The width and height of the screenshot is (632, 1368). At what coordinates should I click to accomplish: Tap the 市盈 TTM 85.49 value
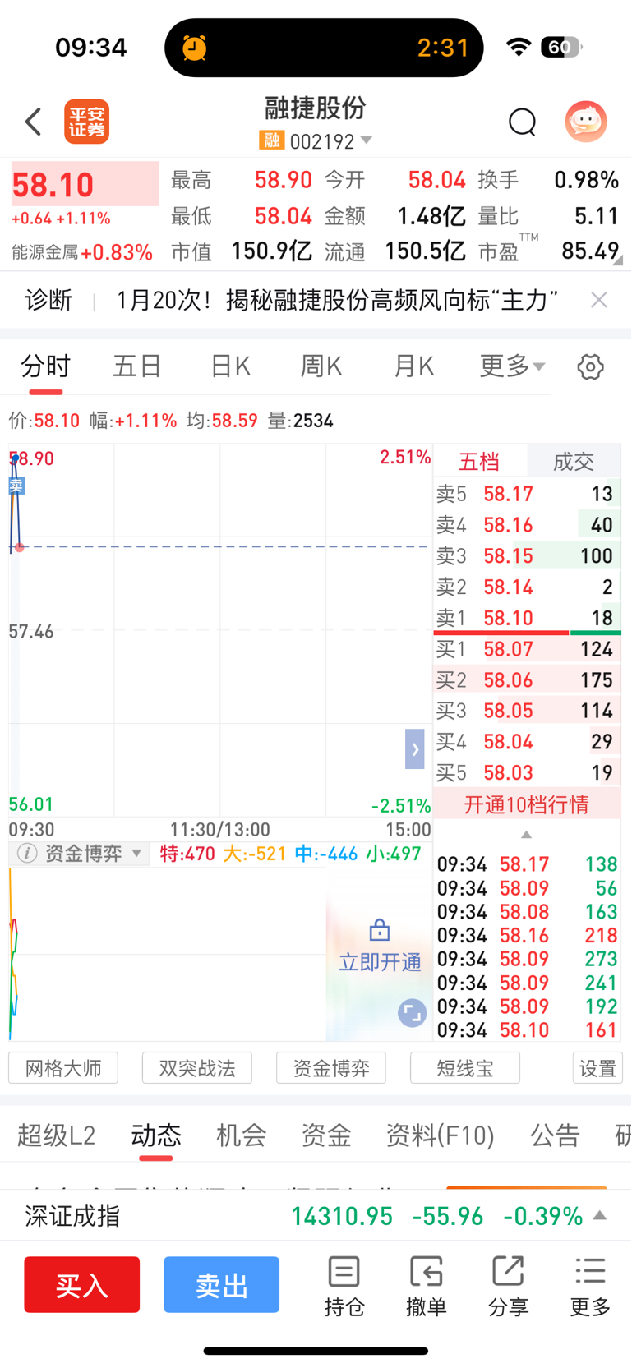590,251
